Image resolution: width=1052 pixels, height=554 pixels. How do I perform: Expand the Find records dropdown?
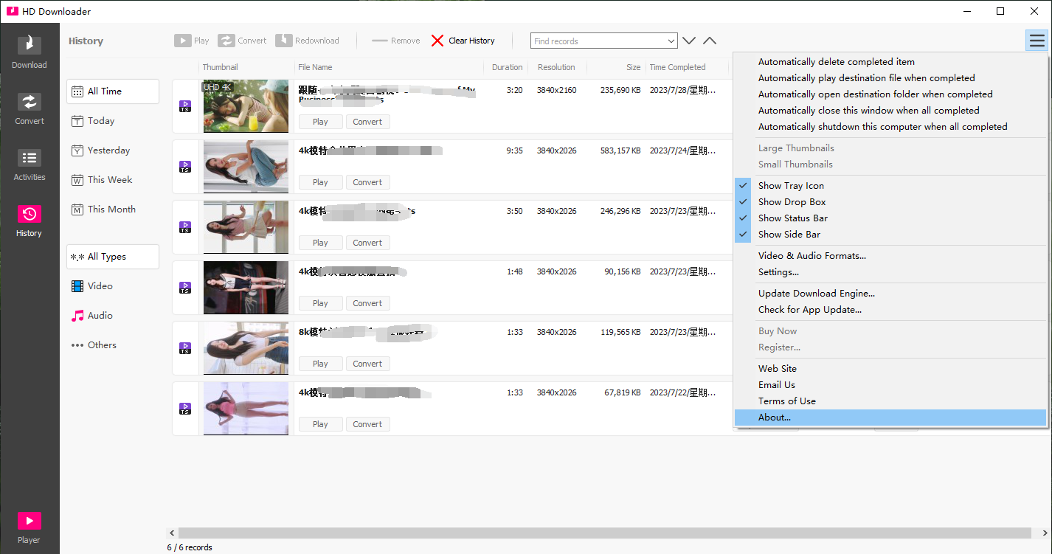coord(671,41)
